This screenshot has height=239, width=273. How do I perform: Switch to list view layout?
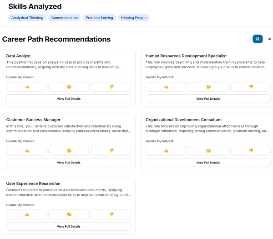[269, 39]
